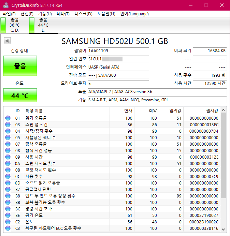Click raw value 000027190027

pyautogui.click(x=204, y=215)
